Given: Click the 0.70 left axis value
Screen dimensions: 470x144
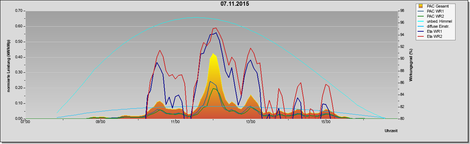Looking at the screenshot, I should (x=18, y=11).
